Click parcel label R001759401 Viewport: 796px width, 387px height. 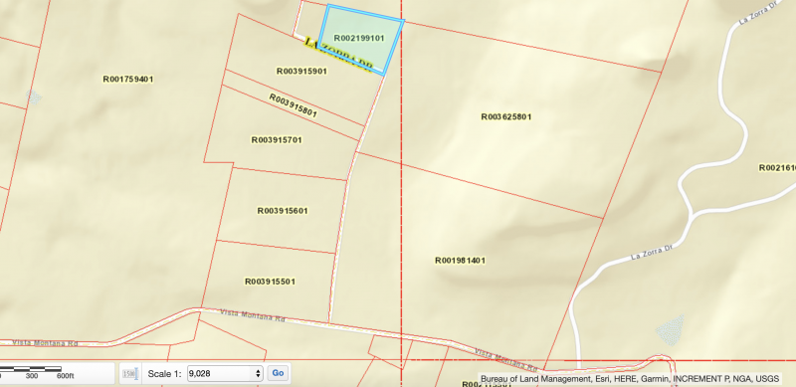[128, 80]
